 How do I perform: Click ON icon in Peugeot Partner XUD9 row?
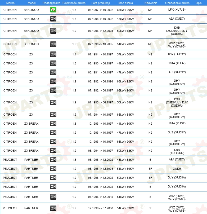click(x=53, y=169)
